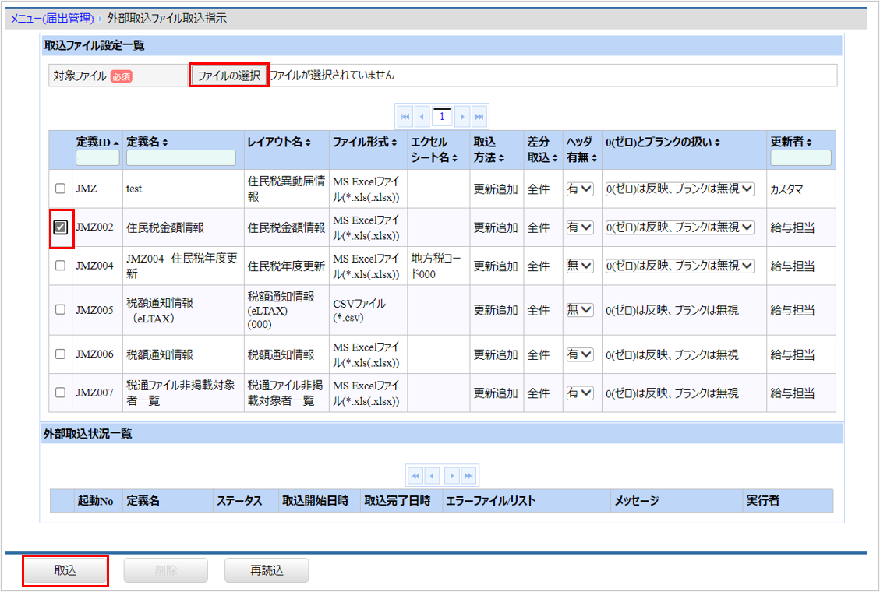Screen dimensions: 880x592
Task: Click 実行者 column header
Action: [x=763, y=501]
